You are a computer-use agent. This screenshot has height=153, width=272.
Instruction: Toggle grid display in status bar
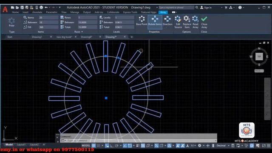(x=93, y=145)
